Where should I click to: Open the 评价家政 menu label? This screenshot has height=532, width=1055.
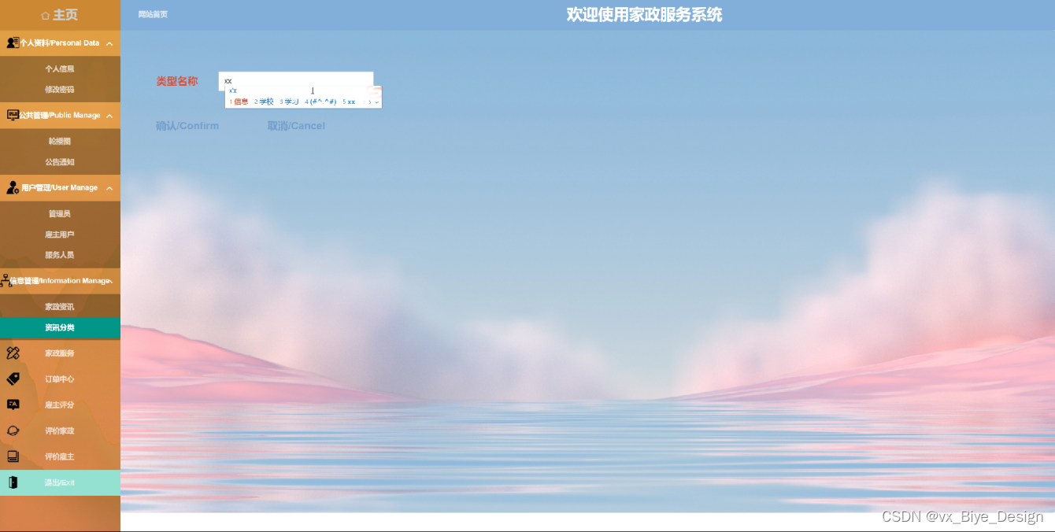click(60, 431)
